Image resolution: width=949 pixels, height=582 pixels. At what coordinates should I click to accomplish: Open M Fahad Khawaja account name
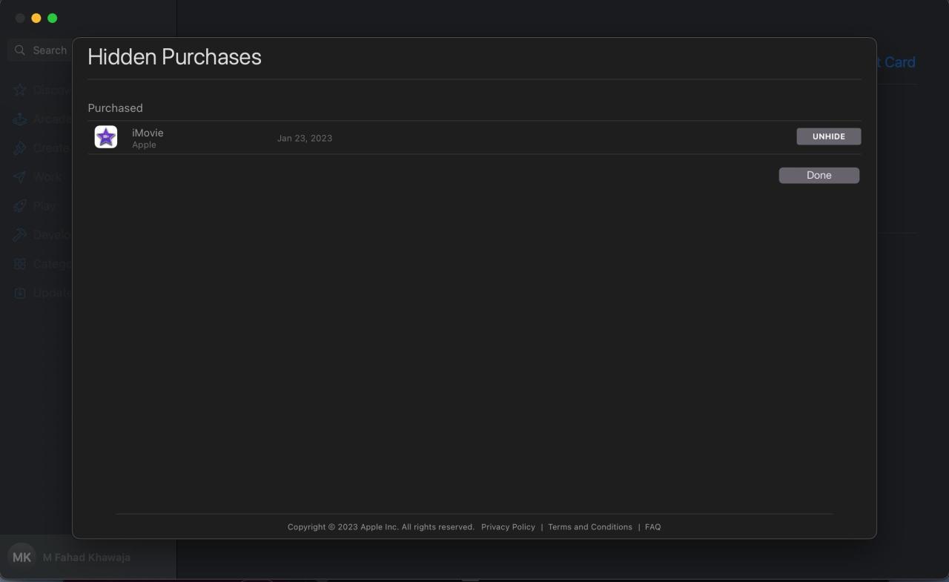[86, 558]
